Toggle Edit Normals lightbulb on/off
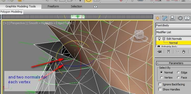This screenshot has width=191, height=94. tap(159, 39)
